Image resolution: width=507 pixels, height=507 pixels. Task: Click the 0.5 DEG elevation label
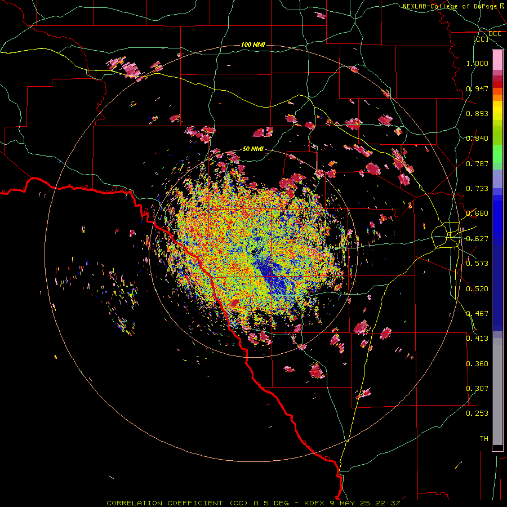[270, 503]
